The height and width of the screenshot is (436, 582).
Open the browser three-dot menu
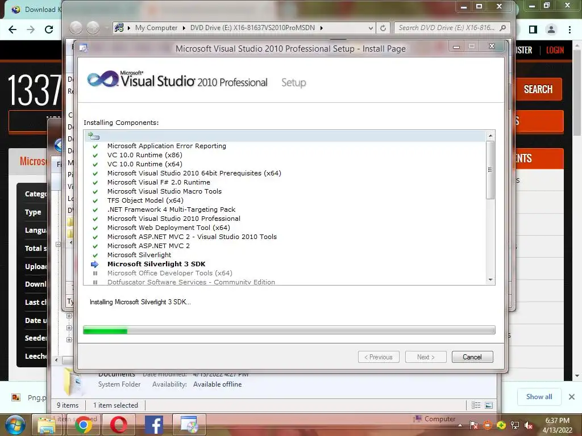[x=569, y=30]
